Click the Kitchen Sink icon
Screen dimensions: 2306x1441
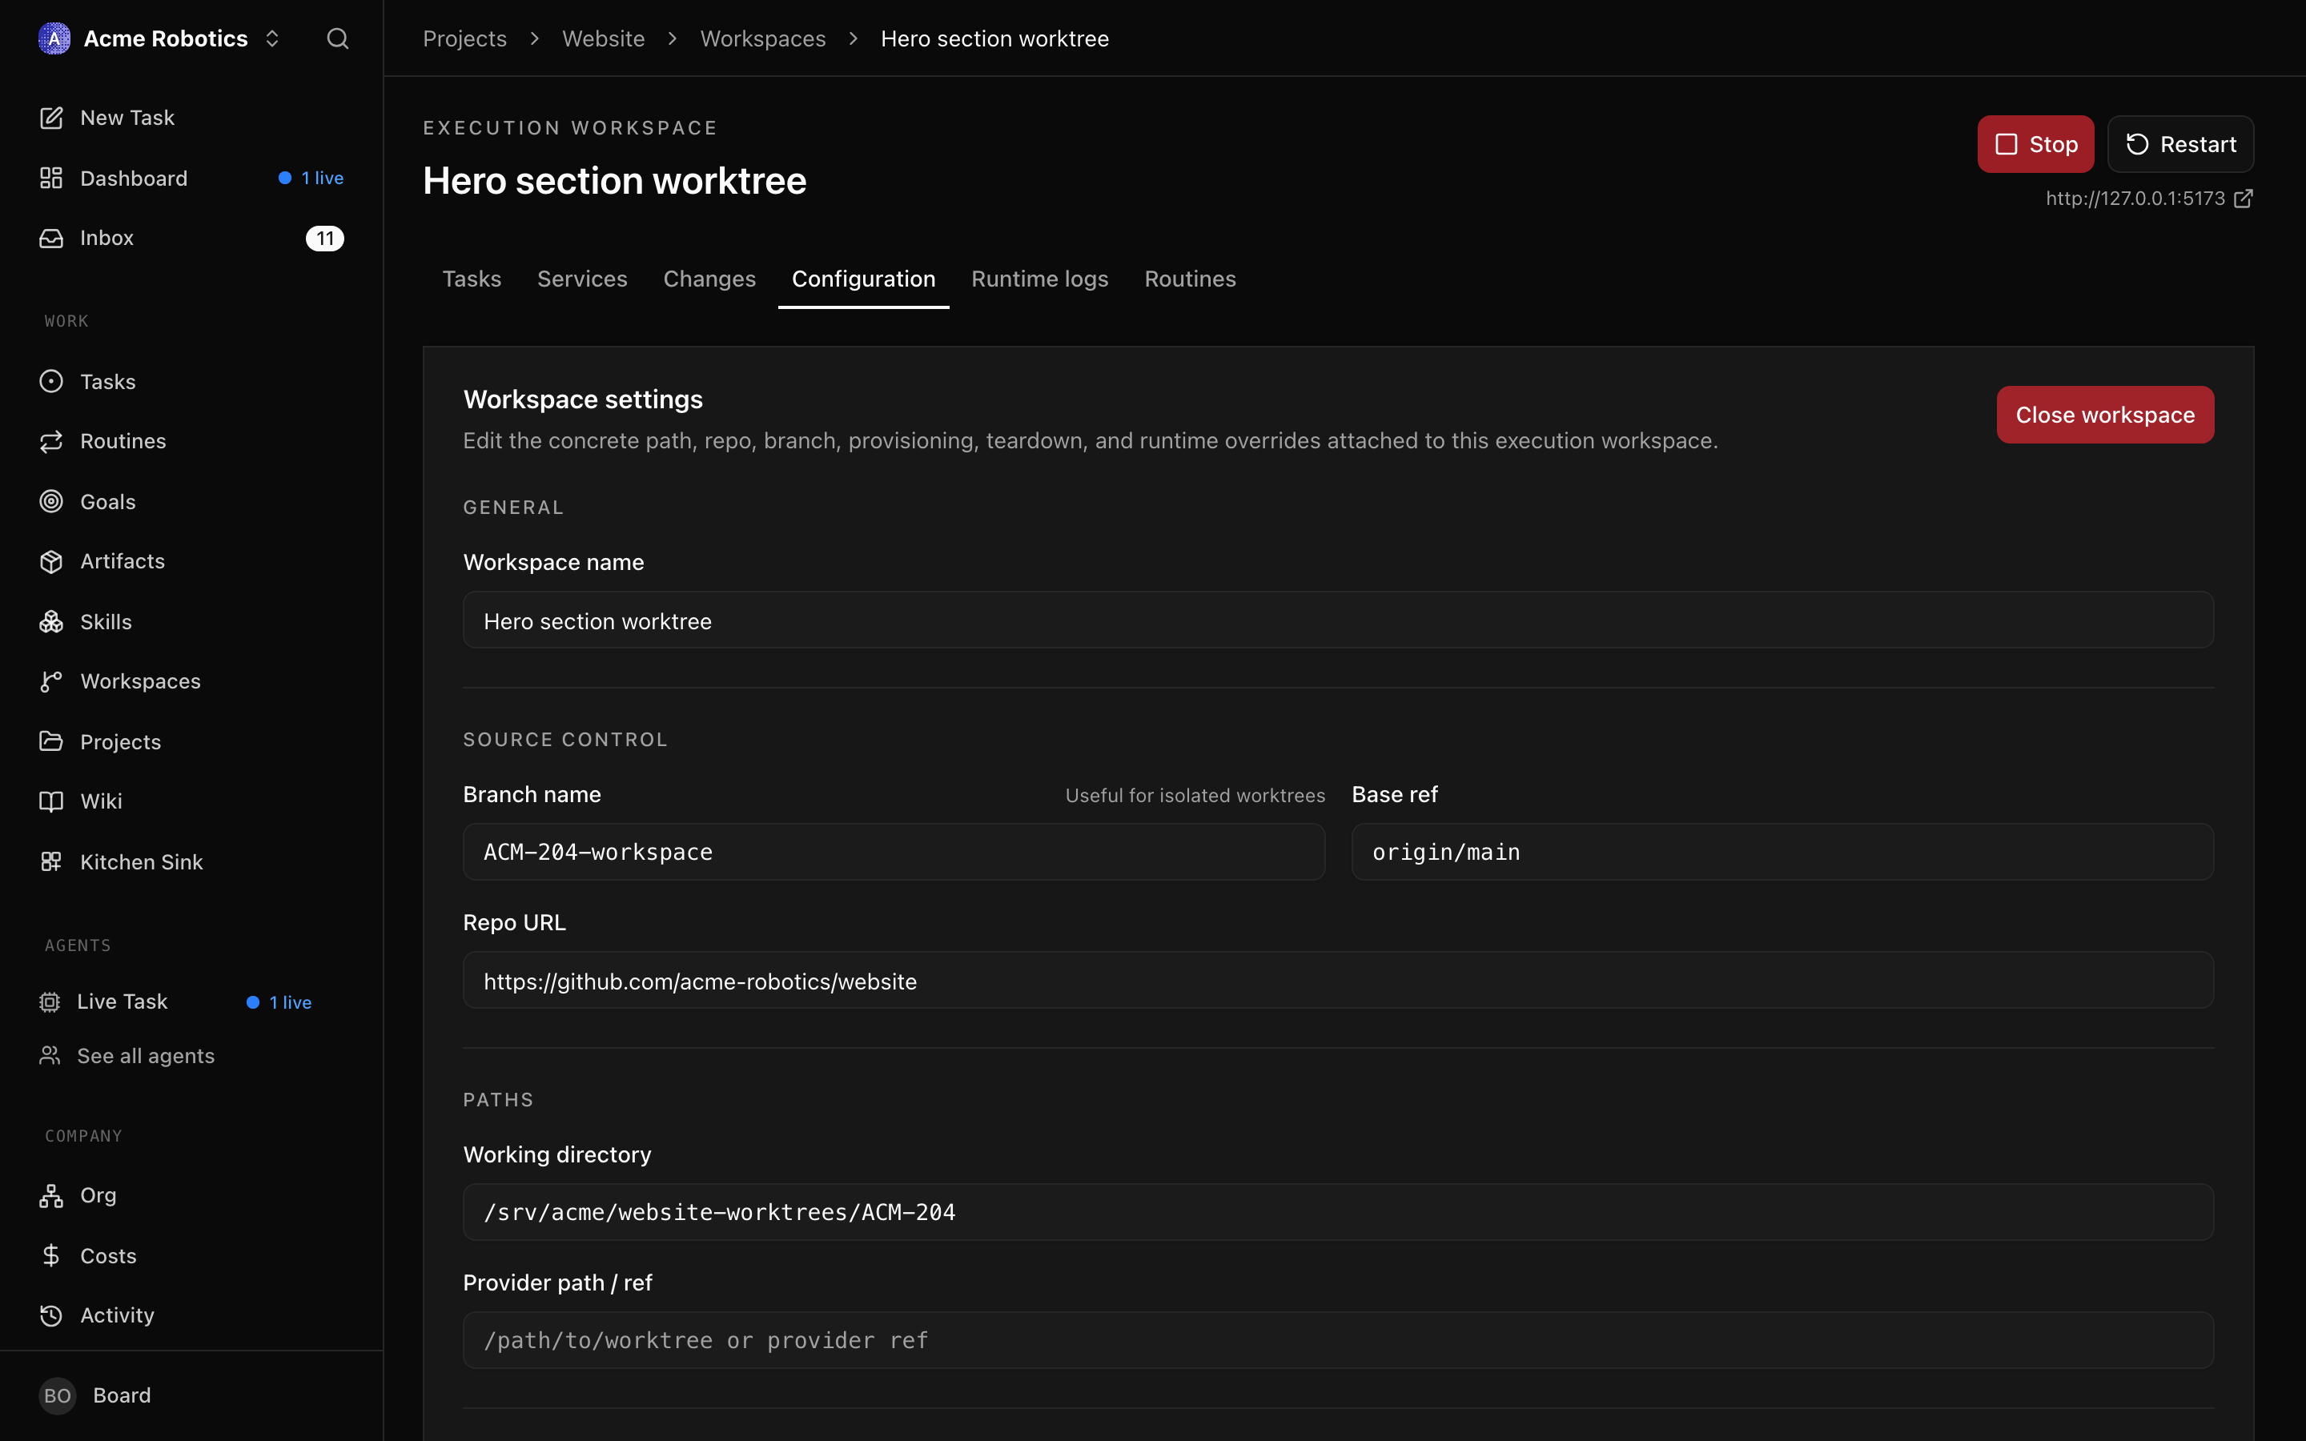pyautogui.click(x=51, y=861)
